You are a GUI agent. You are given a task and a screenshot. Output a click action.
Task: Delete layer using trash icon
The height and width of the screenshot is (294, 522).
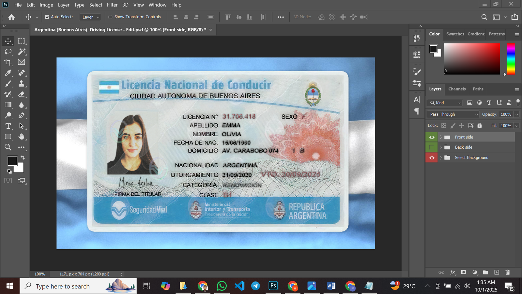point(507,272)
